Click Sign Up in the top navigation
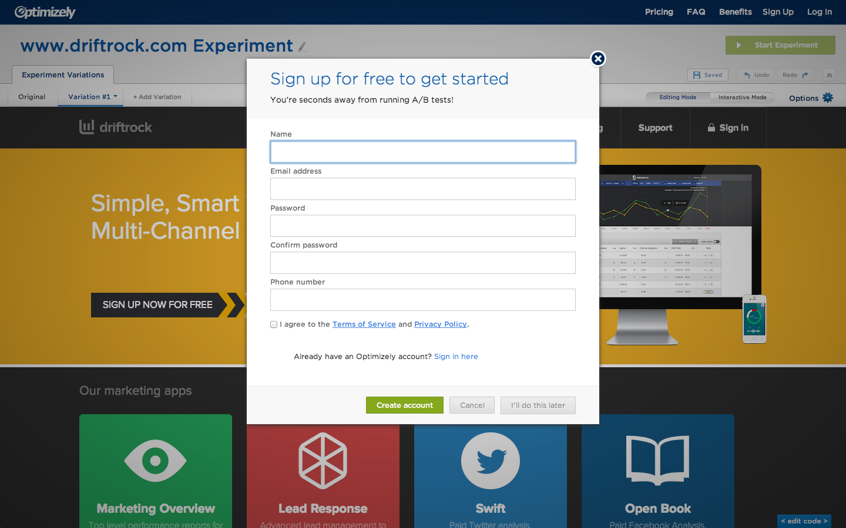 click(x=778, y=12)
